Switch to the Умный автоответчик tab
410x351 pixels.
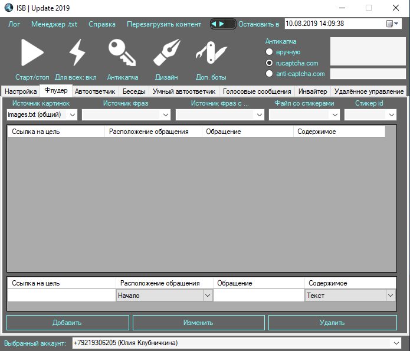click(x=184, y=91)
